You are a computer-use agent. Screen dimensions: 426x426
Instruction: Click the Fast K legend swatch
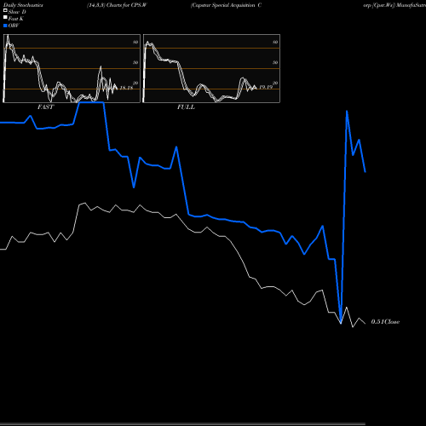[x=5, y=17]
